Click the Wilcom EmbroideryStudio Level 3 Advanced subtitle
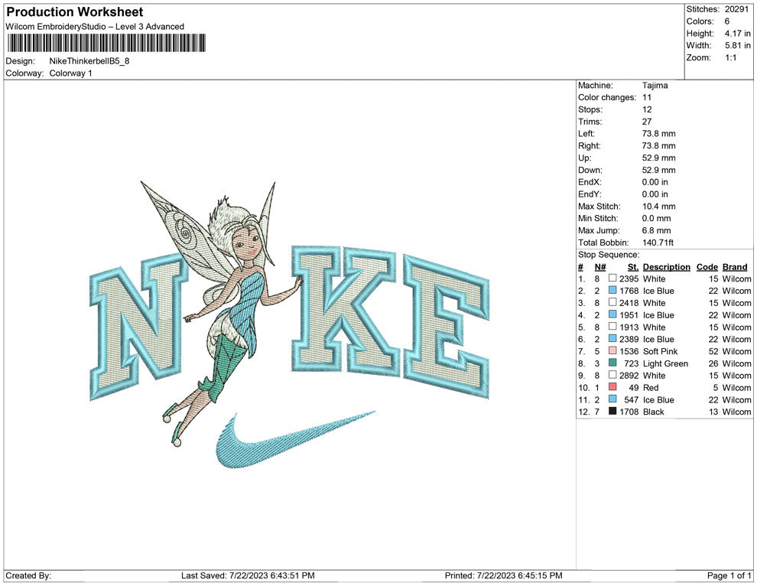The width and height of the screenshot is (757, 583). click(95, 27)
